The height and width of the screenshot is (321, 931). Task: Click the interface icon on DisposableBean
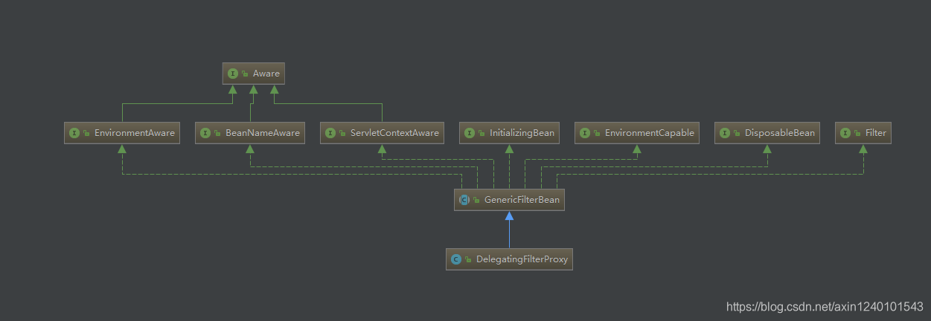click(x=726, y=133)
